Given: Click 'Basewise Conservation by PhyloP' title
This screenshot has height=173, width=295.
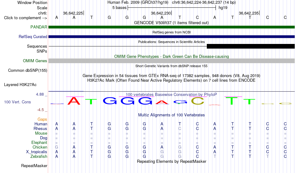Looking at the screenshot, I should pyautogui.click(x=171, y=95).
